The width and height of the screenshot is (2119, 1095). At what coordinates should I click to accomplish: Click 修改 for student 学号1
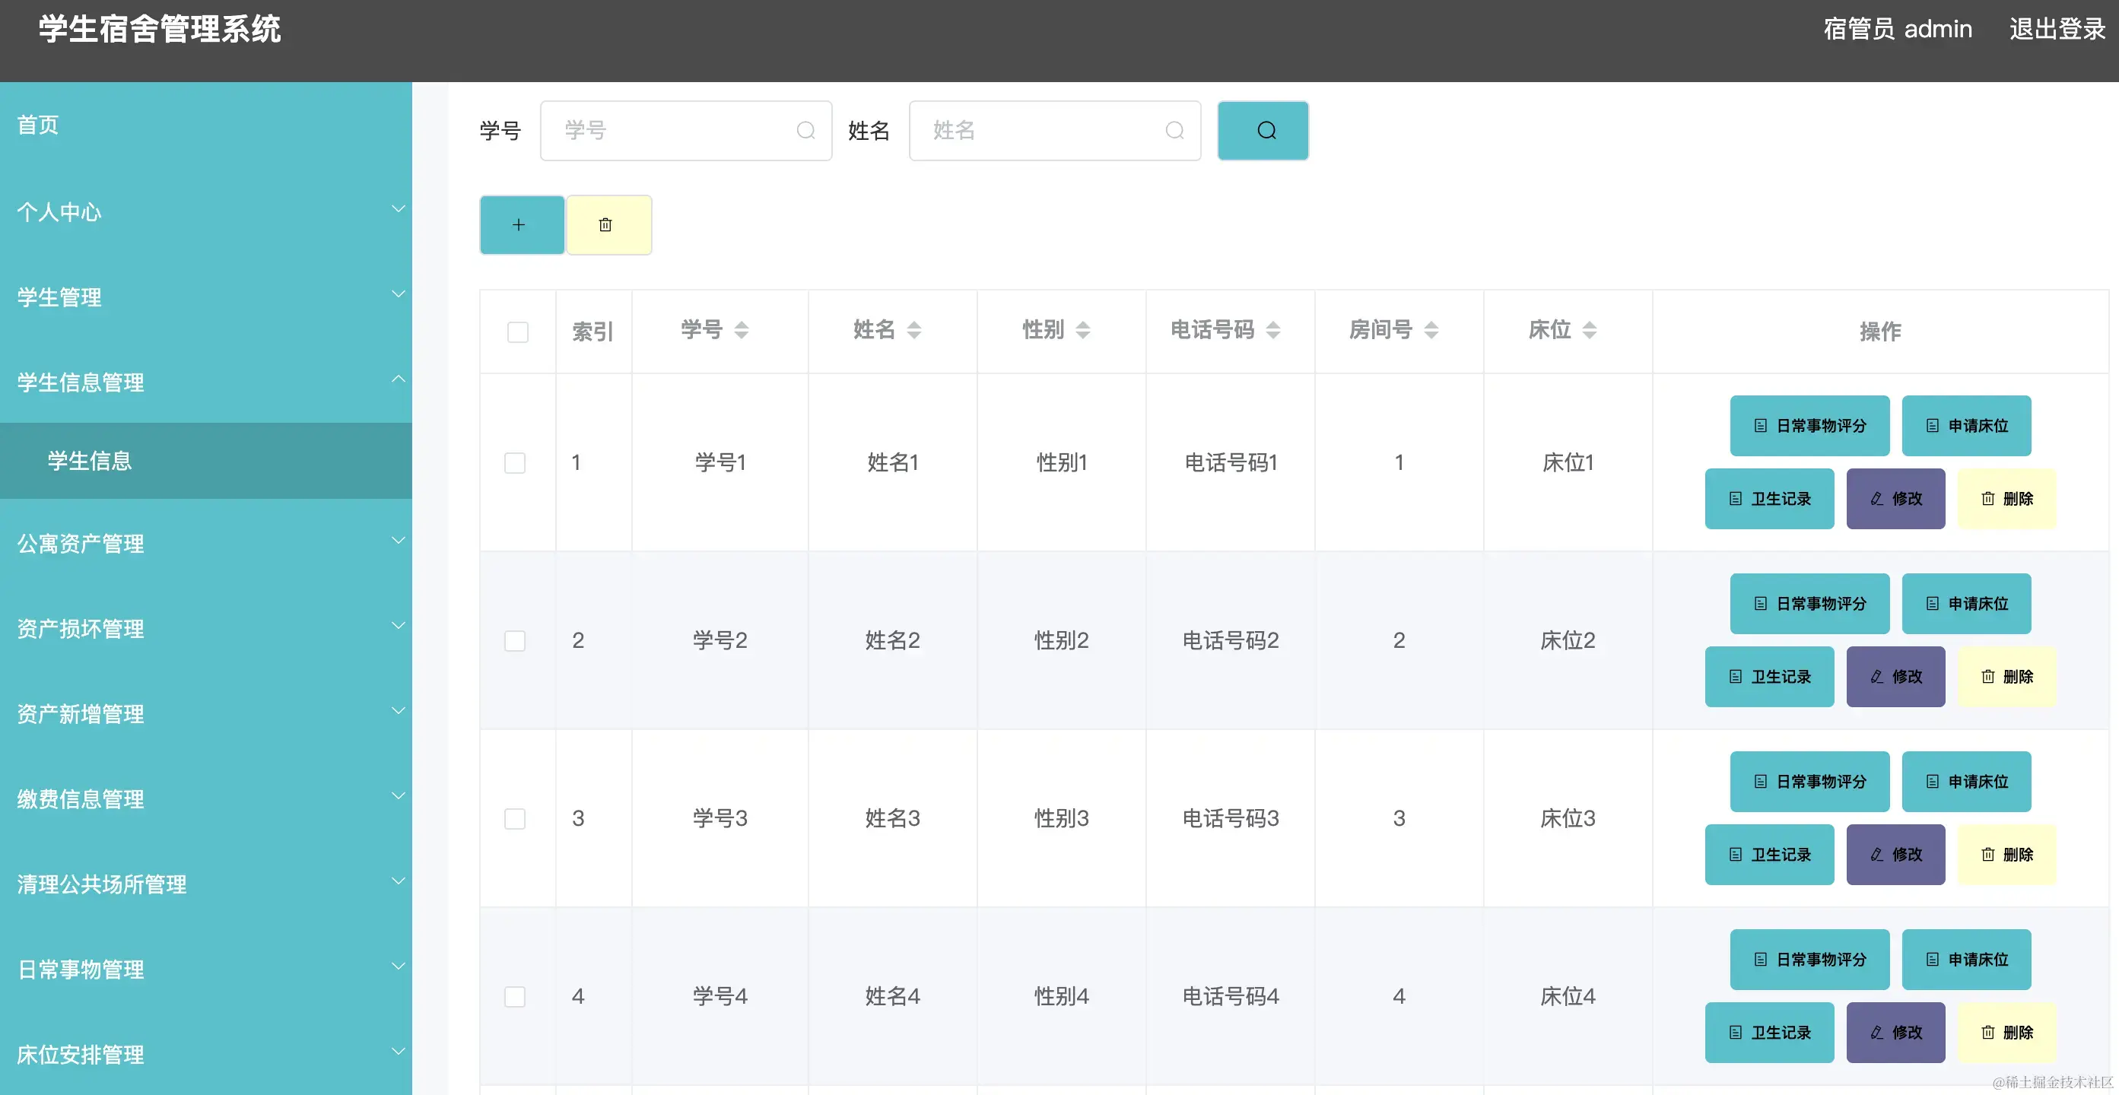[x=1895, y=498]
